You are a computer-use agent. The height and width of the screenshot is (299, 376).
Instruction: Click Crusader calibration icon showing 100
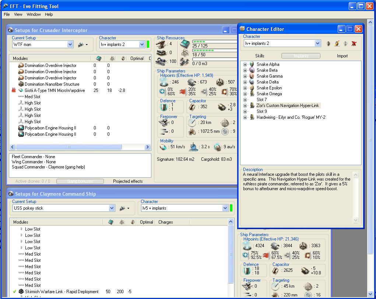click(161, 61)
